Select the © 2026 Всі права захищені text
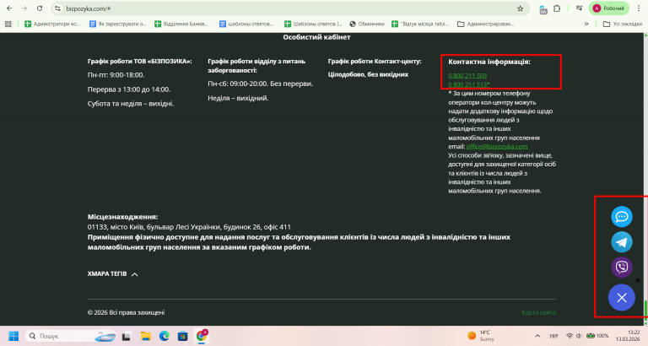 point(126,312)
